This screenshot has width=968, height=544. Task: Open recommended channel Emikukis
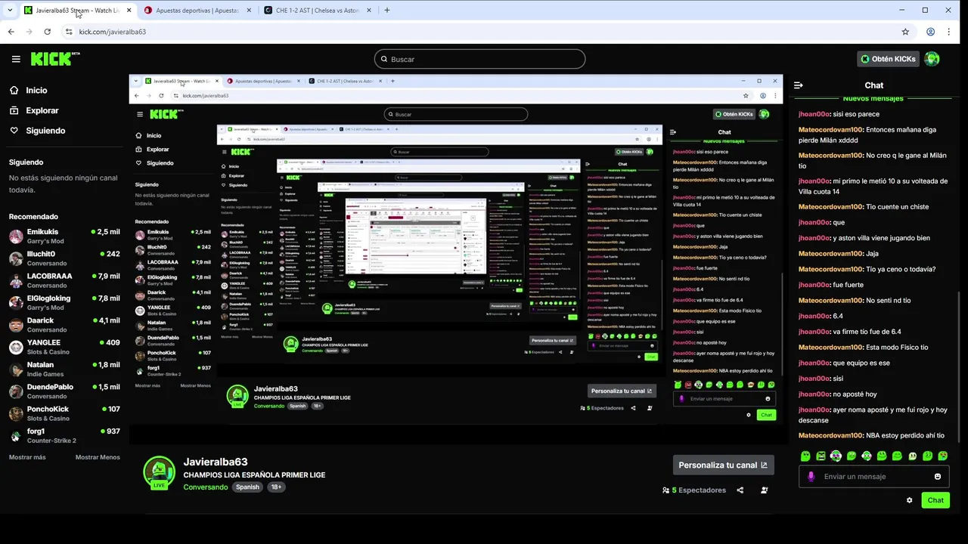64,236
